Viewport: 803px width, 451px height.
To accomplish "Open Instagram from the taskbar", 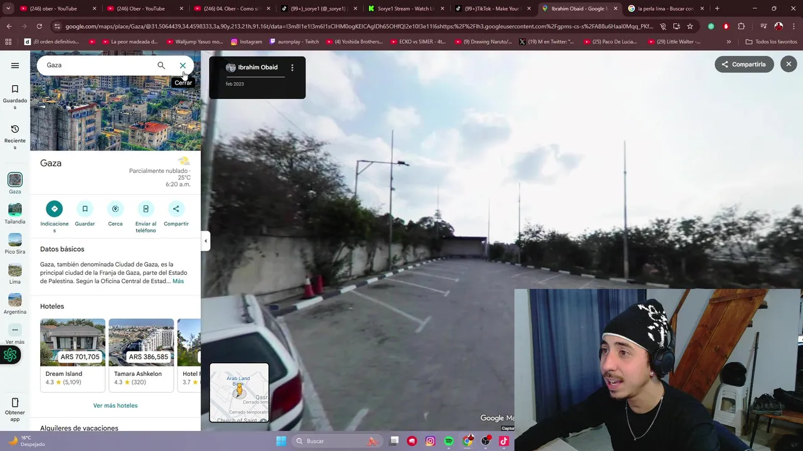I will pyautogui.click(x=430, y=441).
